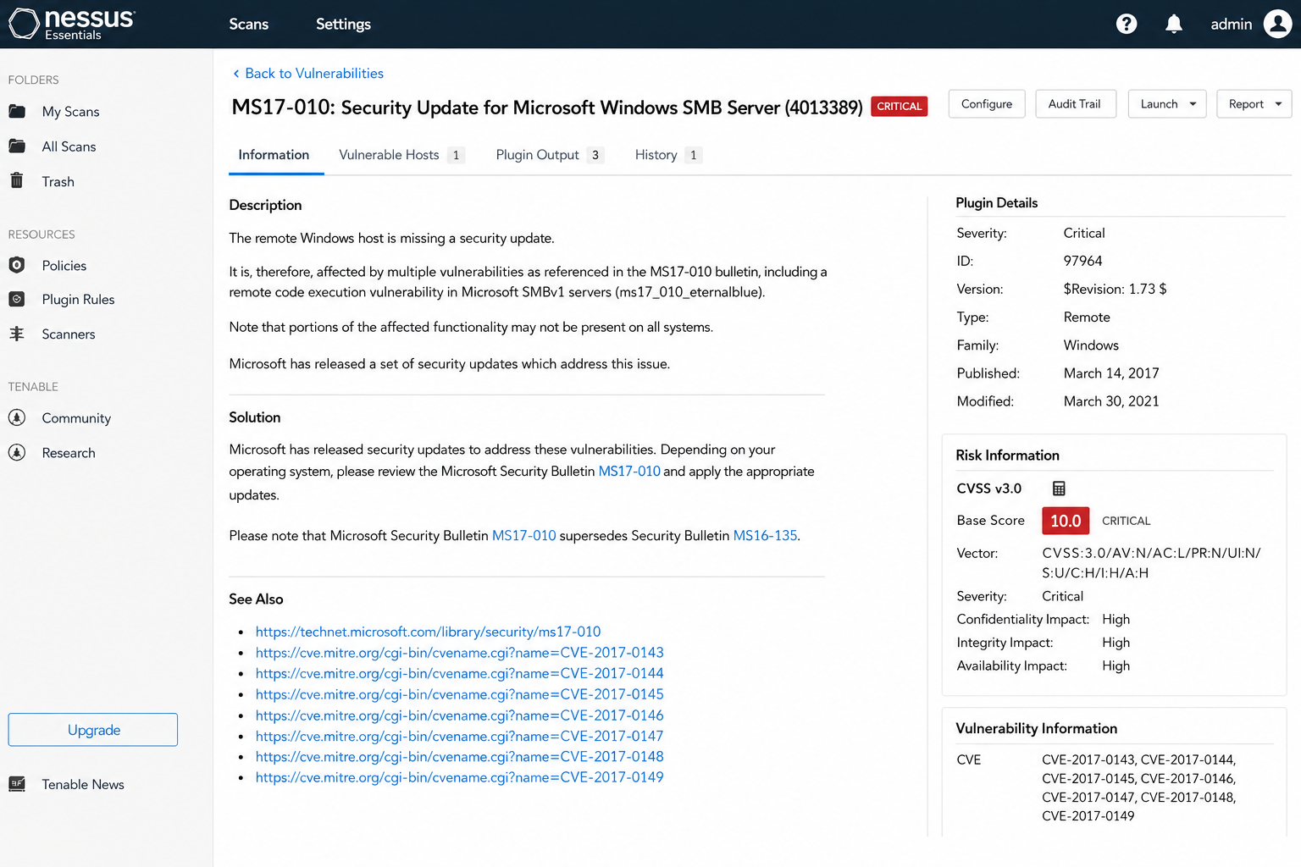Click the Research icon

(x=17, y=452)
